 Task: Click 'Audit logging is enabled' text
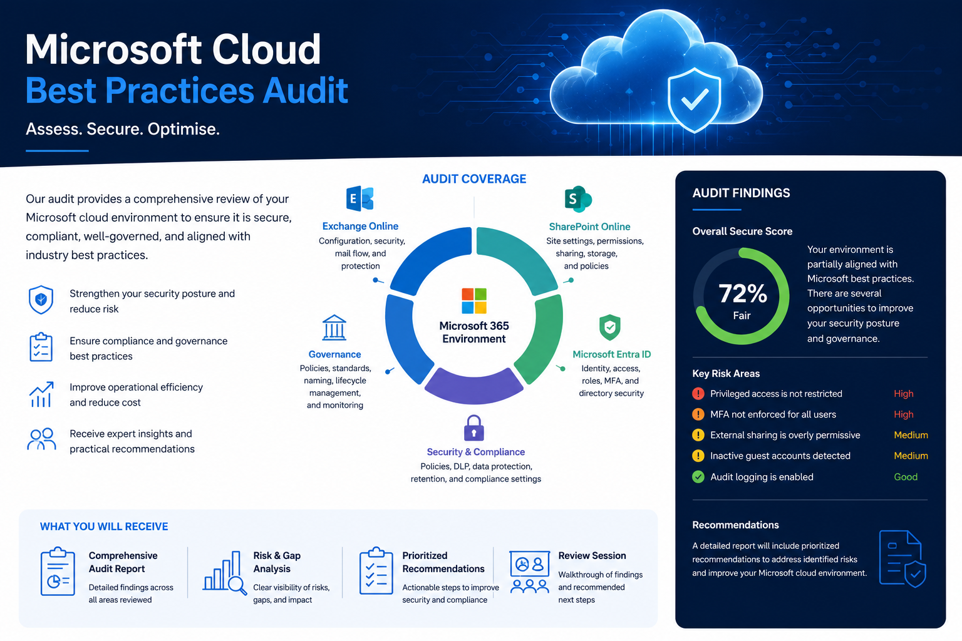762,477
